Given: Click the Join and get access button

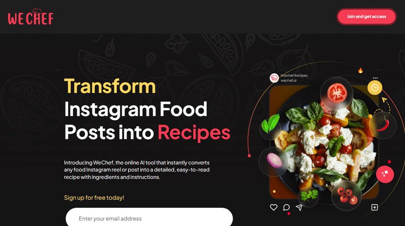Looking at the screenshot, I should [366, 17].
